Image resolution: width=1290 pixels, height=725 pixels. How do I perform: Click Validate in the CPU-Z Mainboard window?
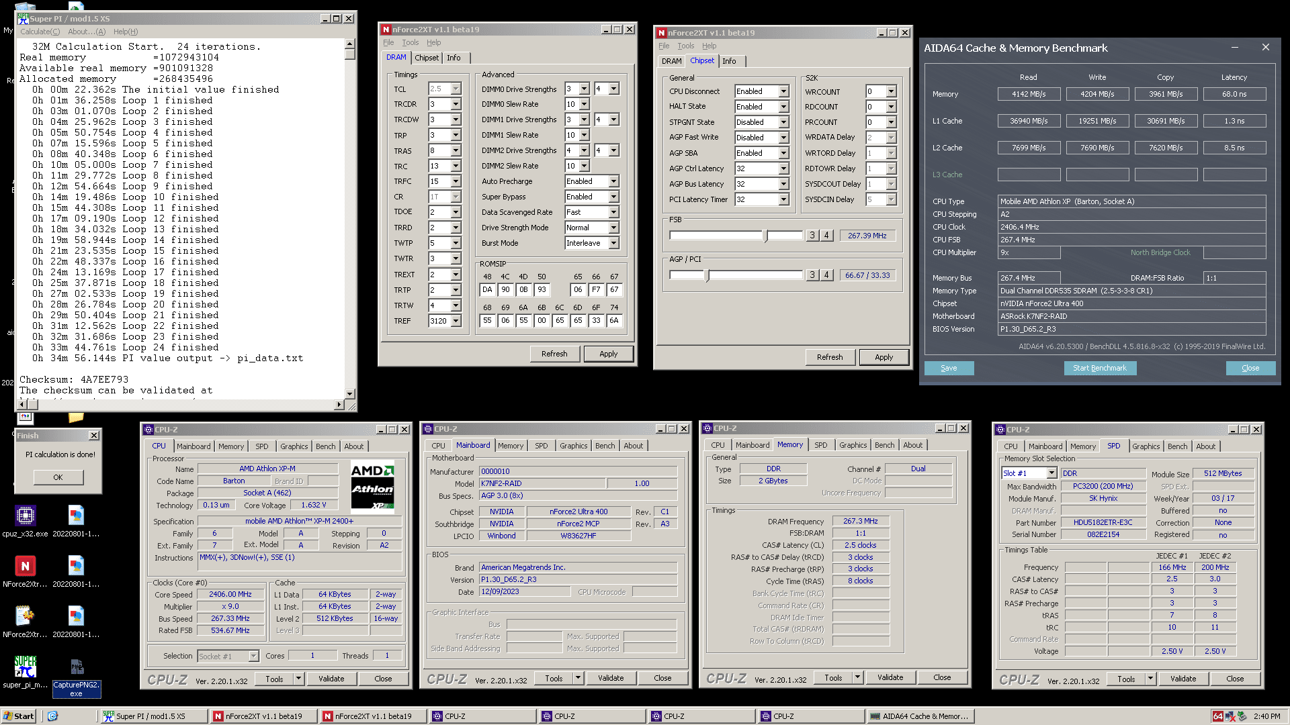(611, 678)
